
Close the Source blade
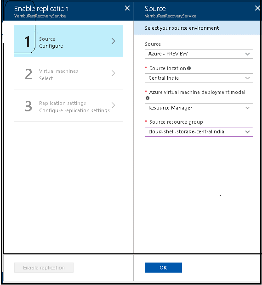257,8
